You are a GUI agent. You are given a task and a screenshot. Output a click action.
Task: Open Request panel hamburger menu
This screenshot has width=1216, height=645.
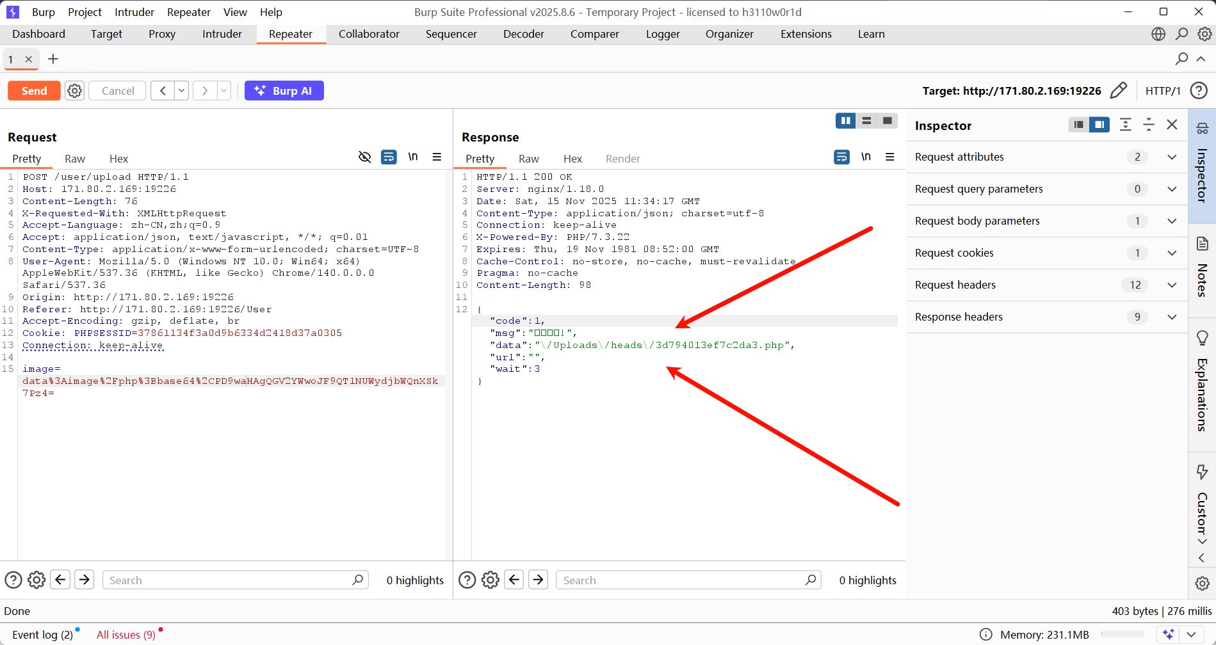pos(437,157)
